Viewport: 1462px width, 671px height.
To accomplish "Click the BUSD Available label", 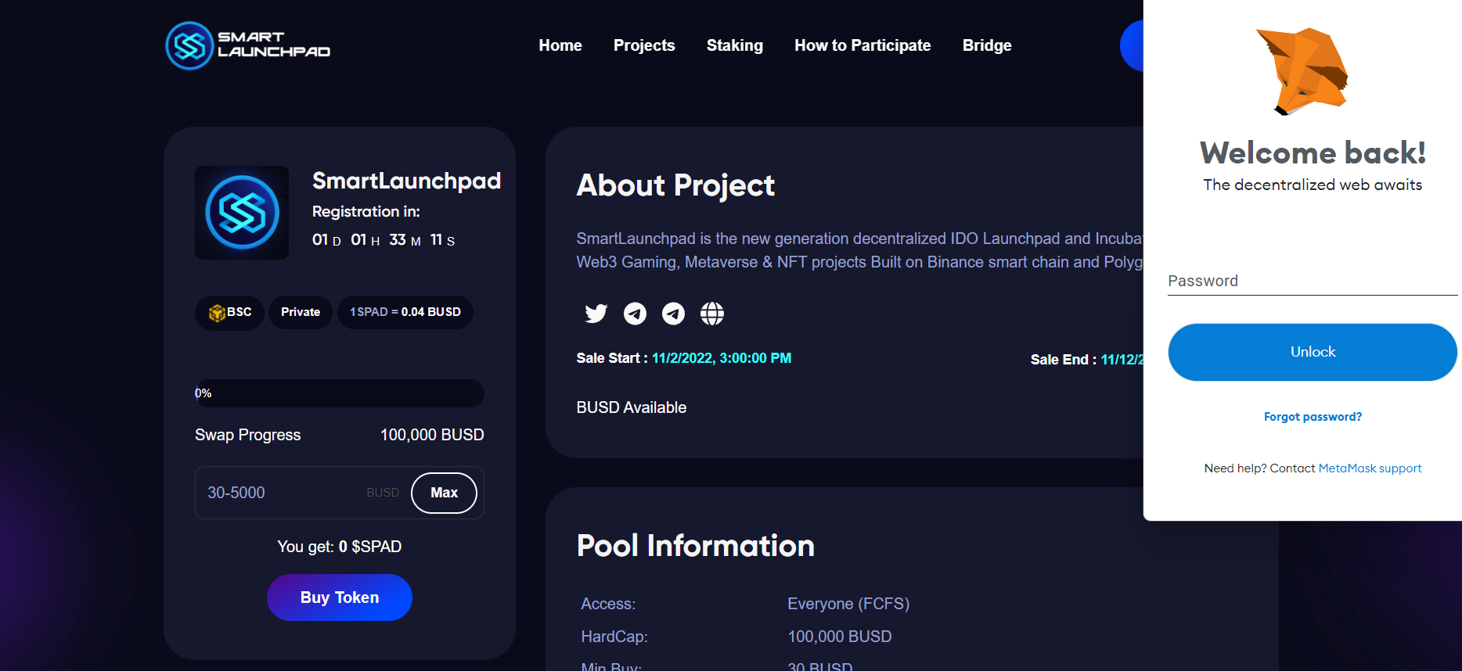I will click(x=632, y=407).
